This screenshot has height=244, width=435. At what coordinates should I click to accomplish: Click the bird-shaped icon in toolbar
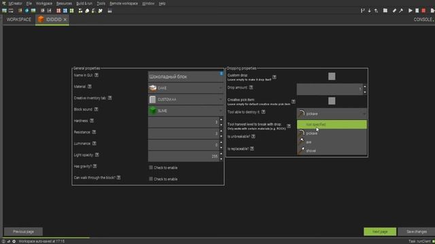[x=101, y=11]
